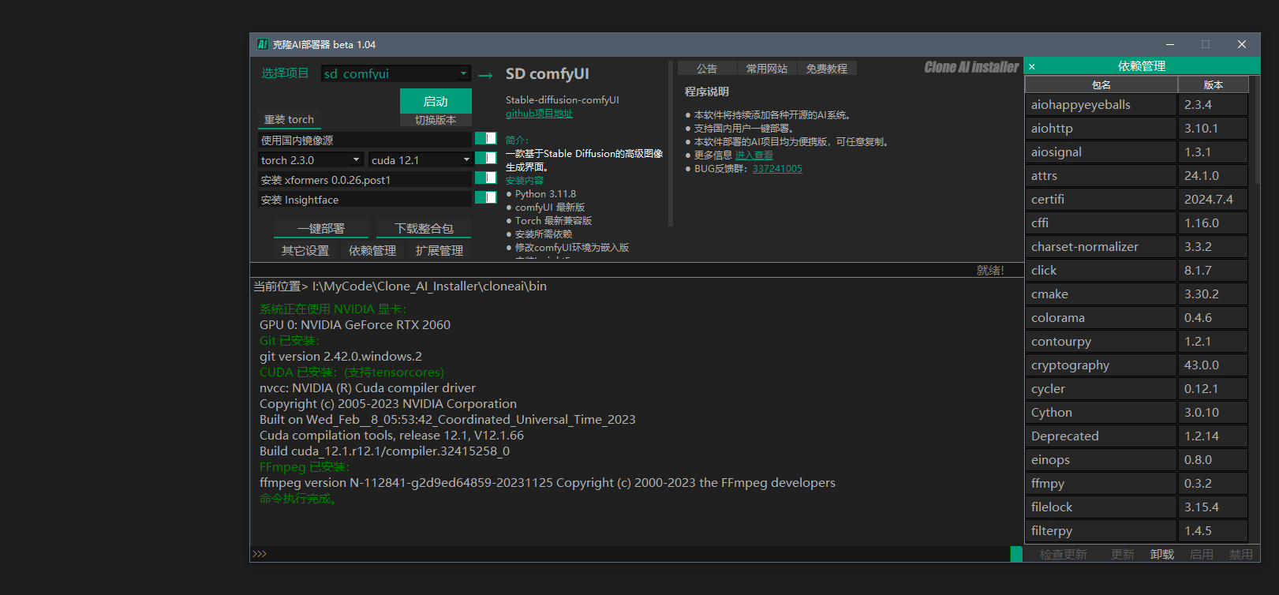Click the 一键部署 button
Screen dimensions: 1279x595
tap(321, 229)
